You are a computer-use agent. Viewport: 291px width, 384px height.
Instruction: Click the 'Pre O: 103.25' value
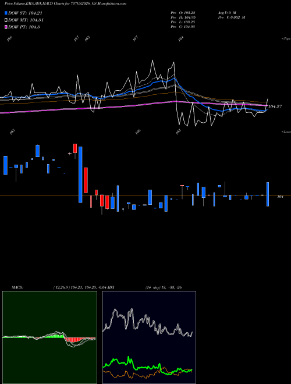[183, 12]
